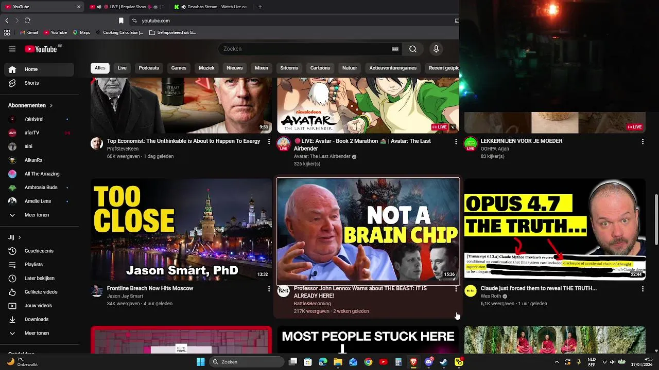Select the Live filter chip

tap(122, 68)
